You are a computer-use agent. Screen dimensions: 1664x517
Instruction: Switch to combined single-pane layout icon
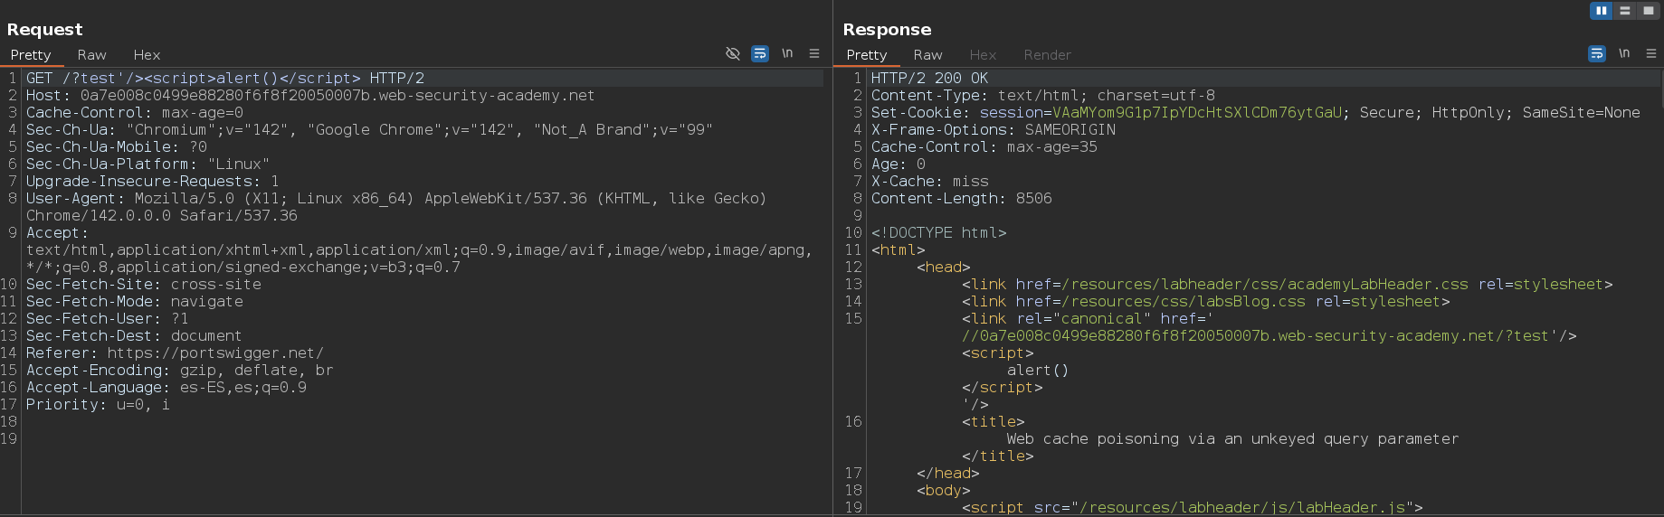tap(1649, 11)
